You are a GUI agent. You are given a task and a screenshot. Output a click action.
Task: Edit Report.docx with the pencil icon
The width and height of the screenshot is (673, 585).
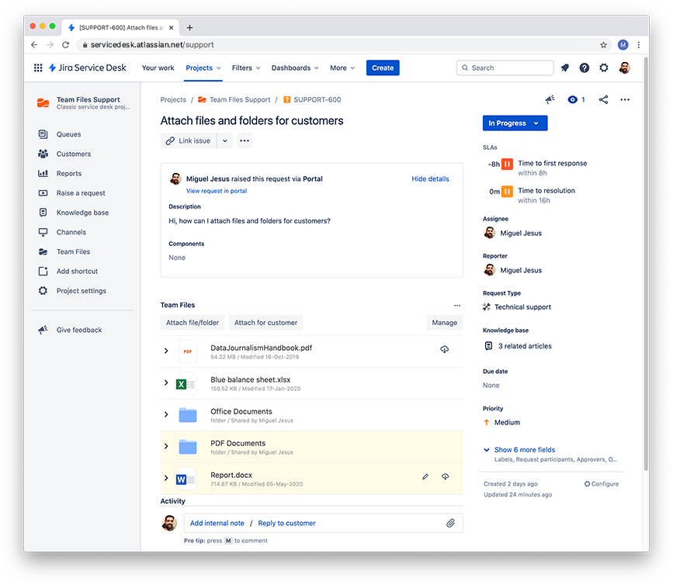coord(425,476)
